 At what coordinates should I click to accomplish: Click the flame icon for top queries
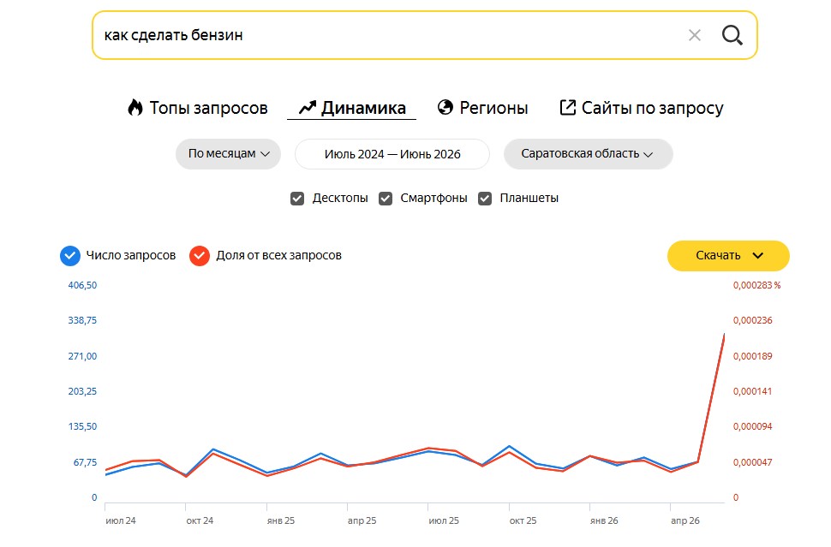coord(135,108)
